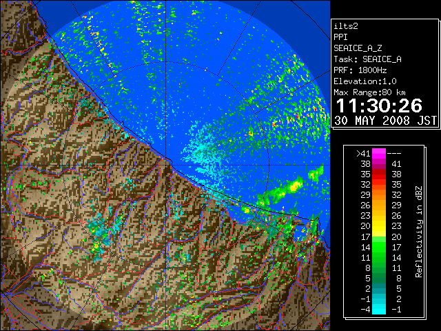
Task: Pick the purple 38–41 dBZ swatch
Action: [x=379, y=164]
